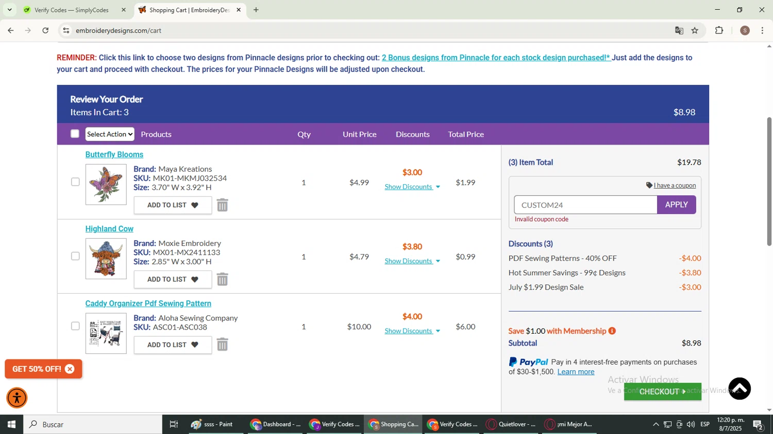The image size is (773, 434).
Task: Open the Highland Cow product link
Action: pos(109,229)
